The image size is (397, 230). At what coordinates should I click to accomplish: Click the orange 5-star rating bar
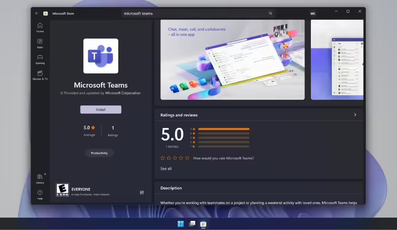coord(224,129)
